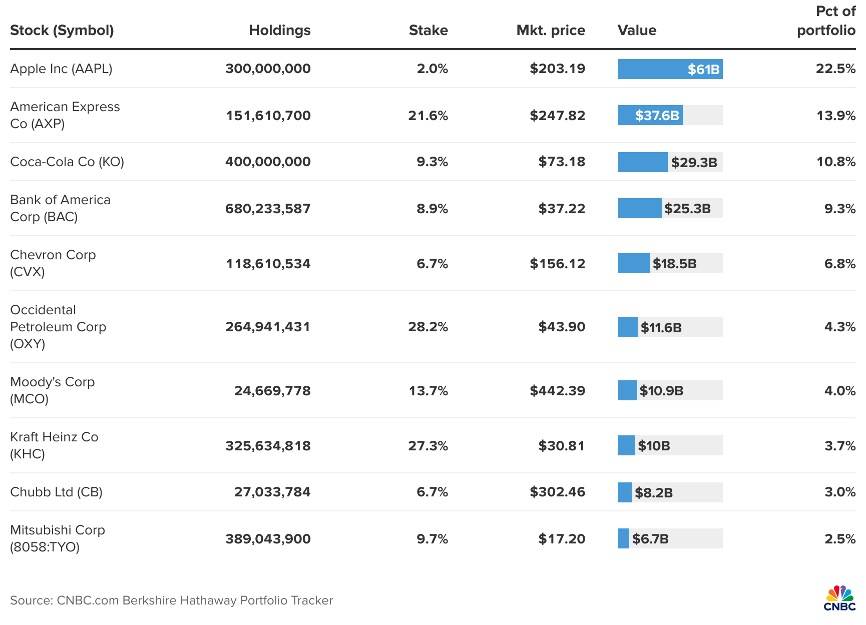Open the Apple Inc (AAPL) stock name
Viewport: 866px width, 625px height.
[61, 69]
